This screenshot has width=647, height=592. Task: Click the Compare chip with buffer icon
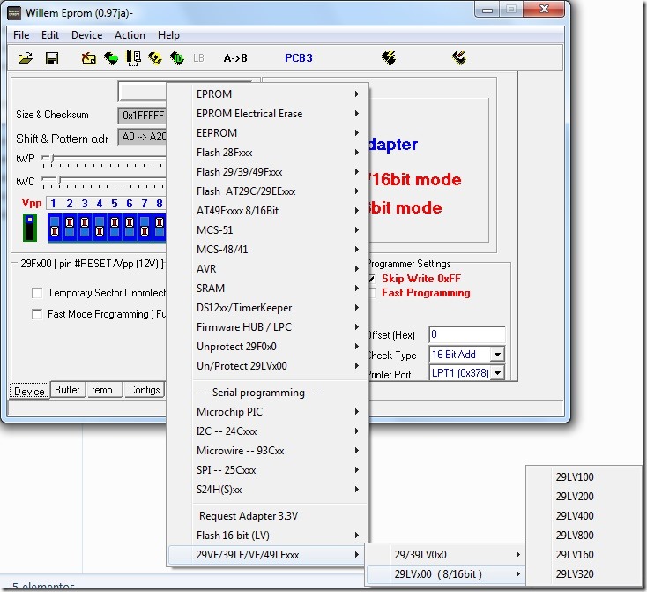pyautogui.click(x=133, y=58)
